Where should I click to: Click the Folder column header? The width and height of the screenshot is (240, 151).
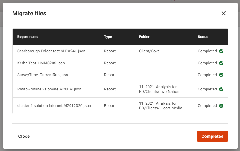pos(144,37)
